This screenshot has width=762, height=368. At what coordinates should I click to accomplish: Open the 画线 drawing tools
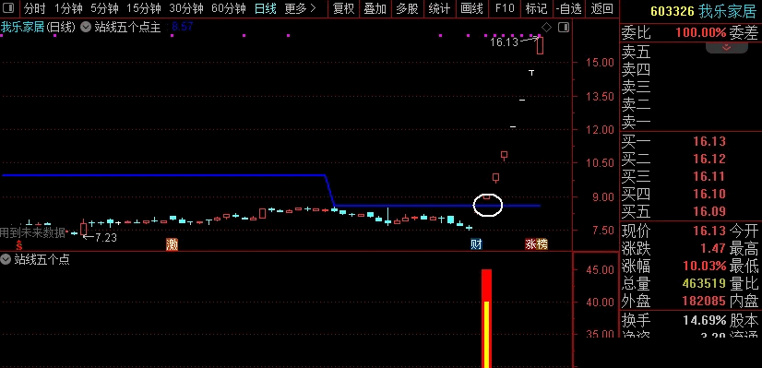point(471,8)
